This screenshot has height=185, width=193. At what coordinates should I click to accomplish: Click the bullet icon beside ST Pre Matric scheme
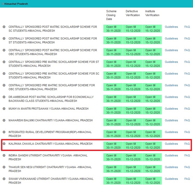coord(4,62)
